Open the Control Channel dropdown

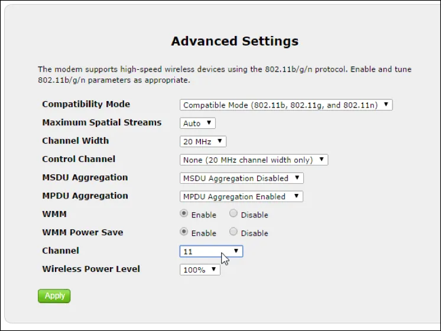pos(254,160)
